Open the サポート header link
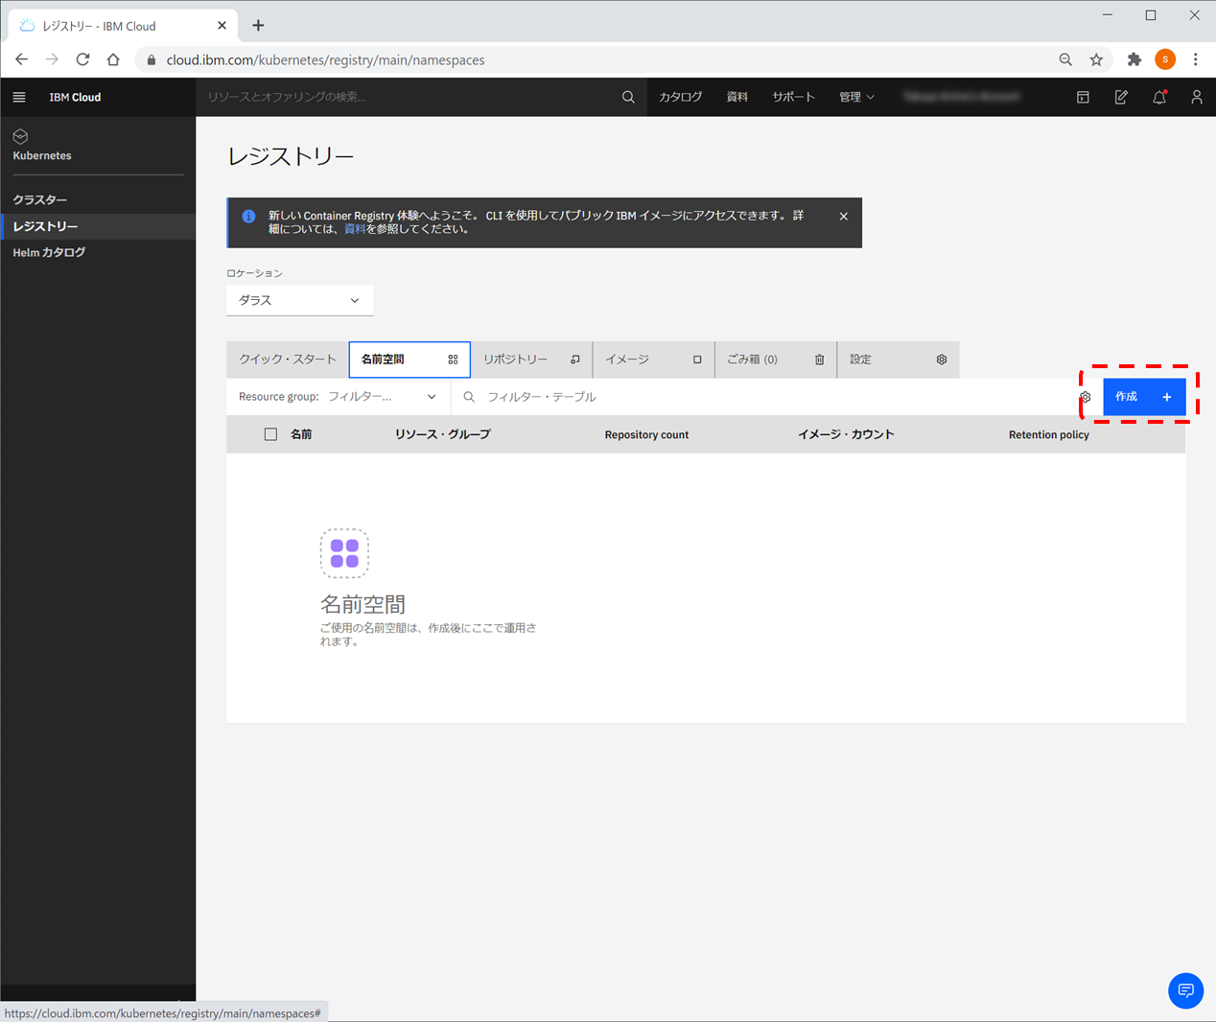 point(794,97)
